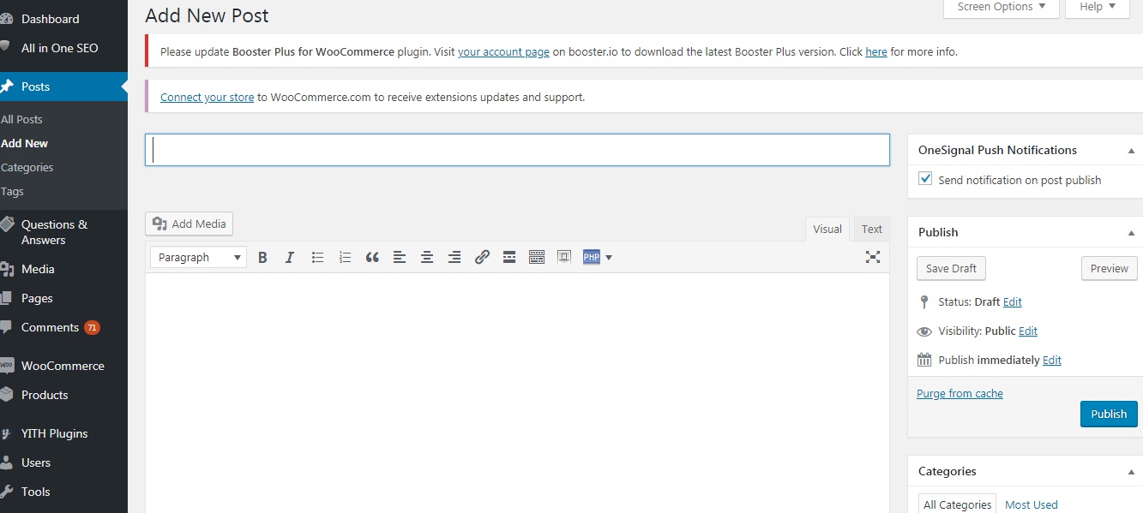The image size is (1143, 513).
Task: Open the Posts menu
Action: 63,86
